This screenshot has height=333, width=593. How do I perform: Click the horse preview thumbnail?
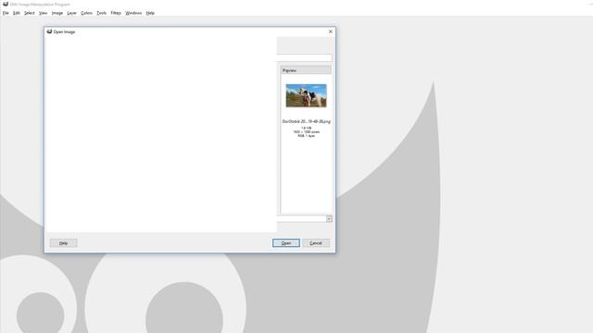306,95
